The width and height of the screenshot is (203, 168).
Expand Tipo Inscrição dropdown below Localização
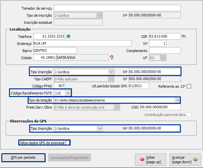(x=111, y=72)
